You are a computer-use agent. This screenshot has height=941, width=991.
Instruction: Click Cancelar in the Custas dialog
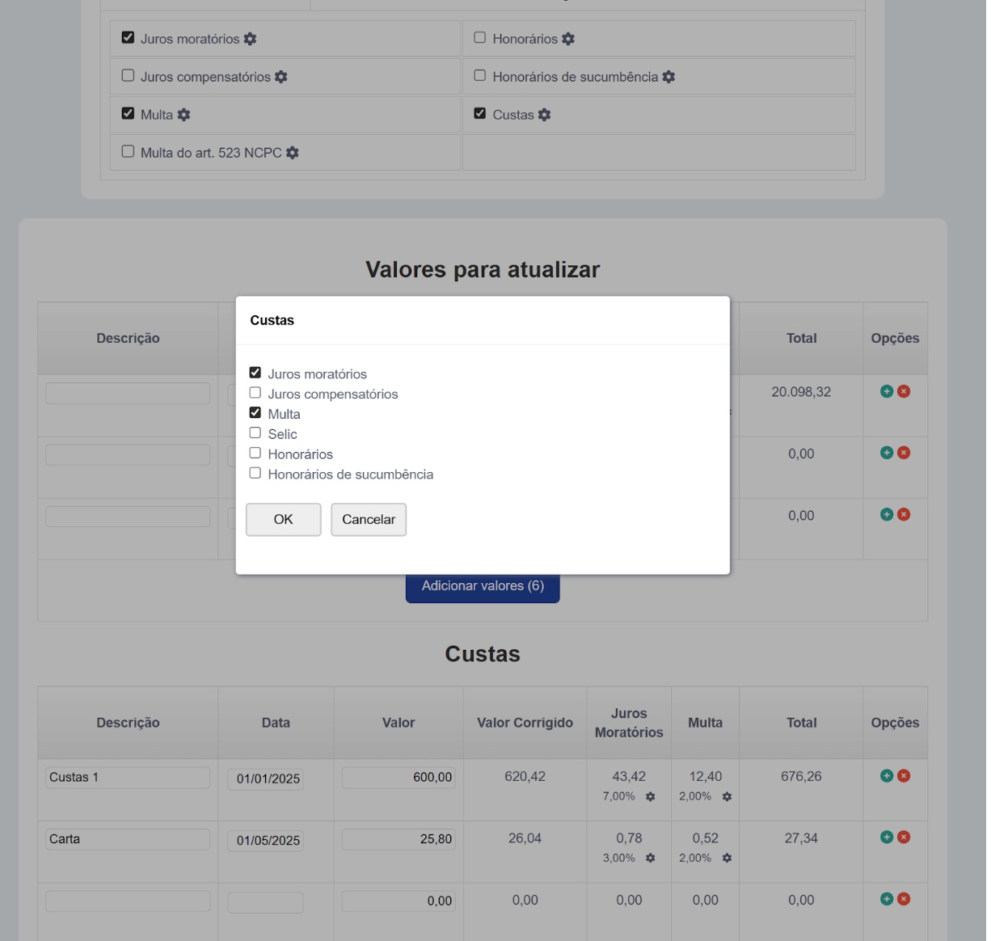pos(369,520)
